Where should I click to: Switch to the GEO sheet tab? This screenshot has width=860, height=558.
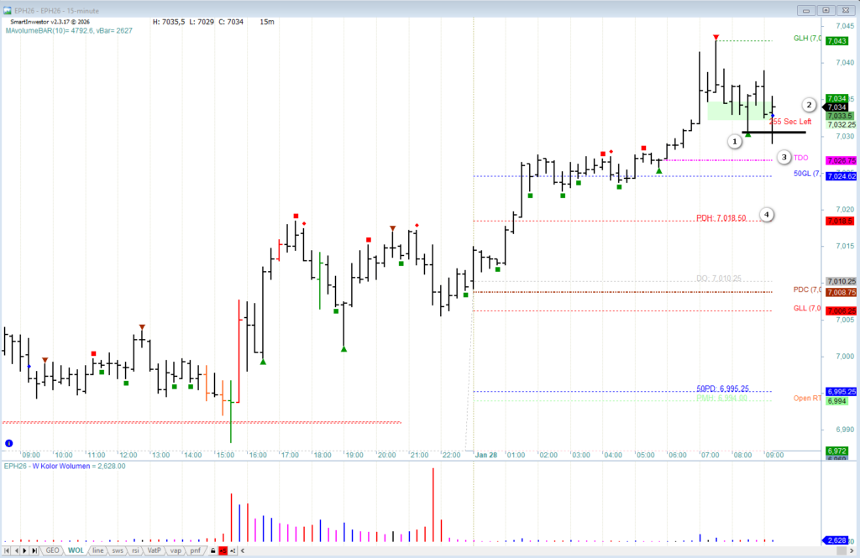pos(52,550)
